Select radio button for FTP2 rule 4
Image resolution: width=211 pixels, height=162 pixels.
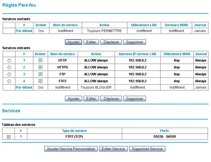[x=9, y=81]
